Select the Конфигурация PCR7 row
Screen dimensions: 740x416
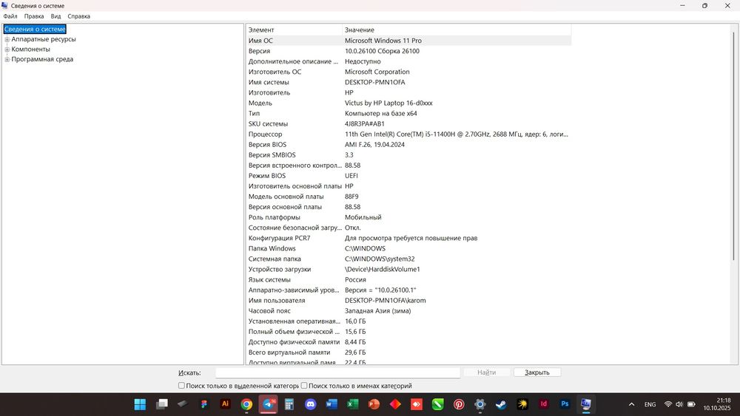[408, 239]
